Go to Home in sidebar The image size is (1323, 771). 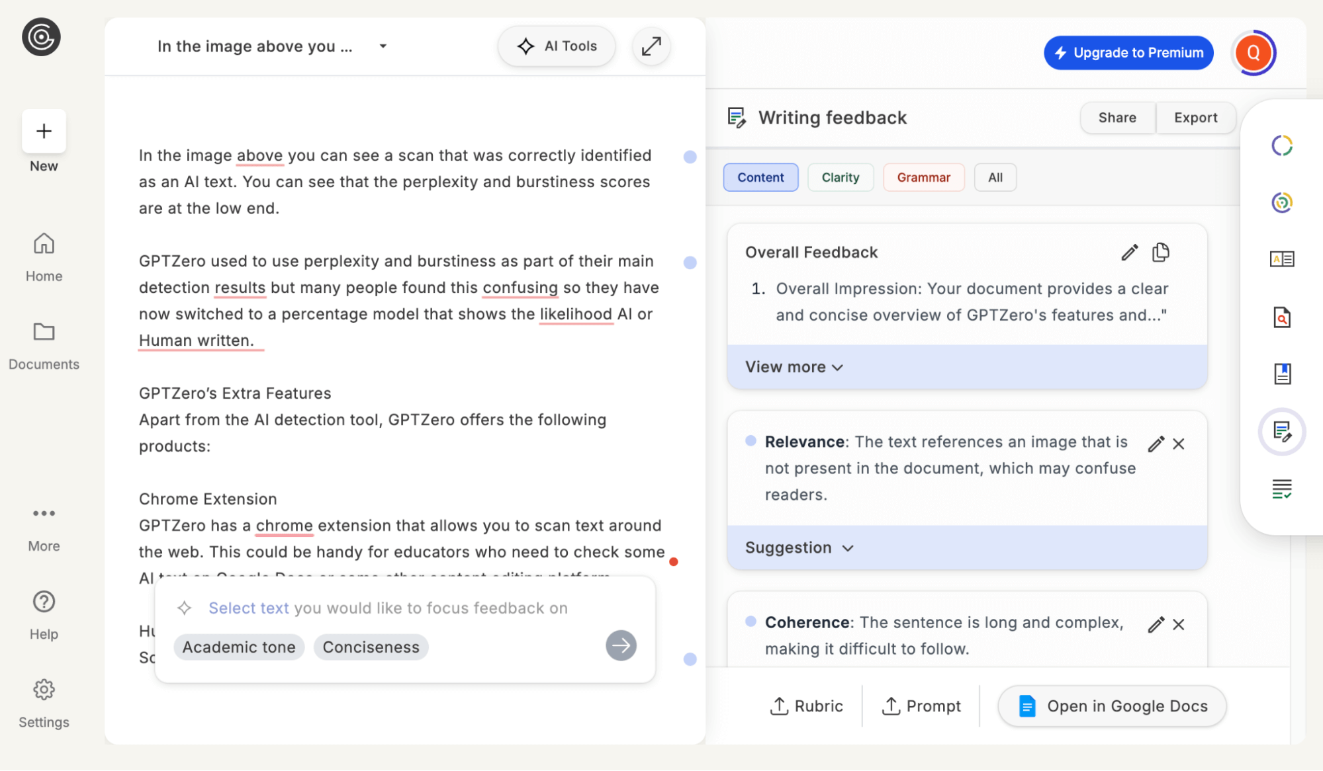[44, 257]
